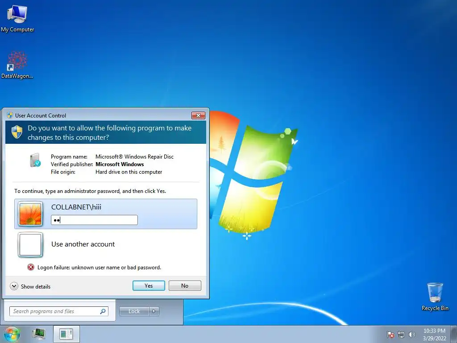Choose Use another account
457x343 pixels.
(83, 244)
